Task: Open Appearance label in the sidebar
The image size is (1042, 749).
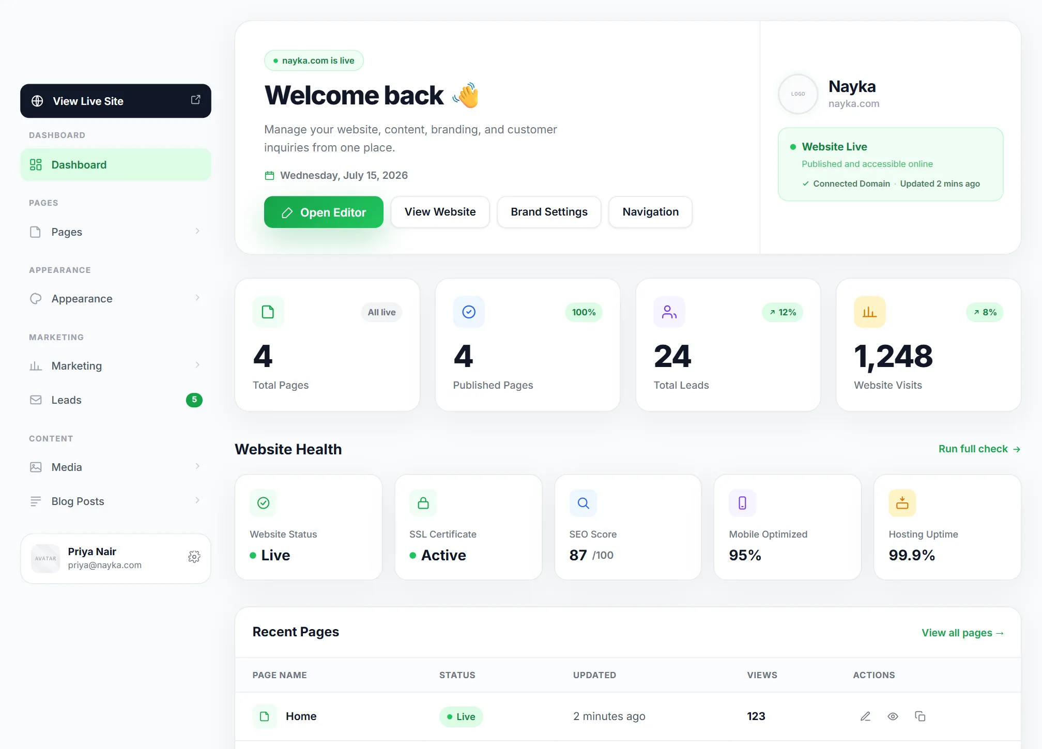Action: click(x=82, y=299)
